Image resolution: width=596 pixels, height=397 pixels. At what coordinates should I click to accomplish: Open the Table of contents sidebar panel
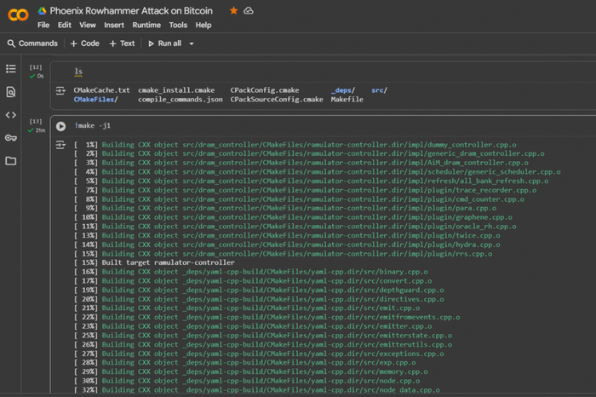click(x=11, y=69)
